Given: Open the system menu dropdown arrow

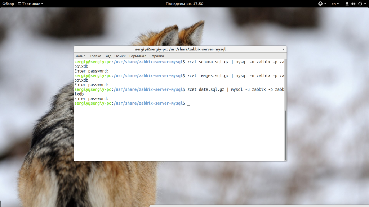Looking at the screenshot, I should (365, 4).
